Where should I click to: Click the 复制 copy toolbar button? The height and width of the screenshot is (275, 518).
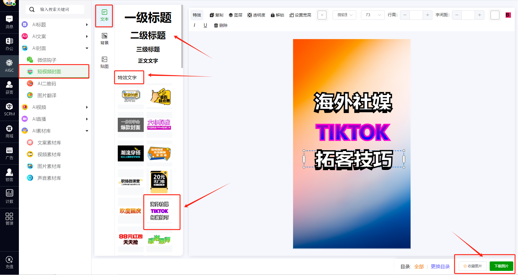pyautogui.click(x=217, y=15)
